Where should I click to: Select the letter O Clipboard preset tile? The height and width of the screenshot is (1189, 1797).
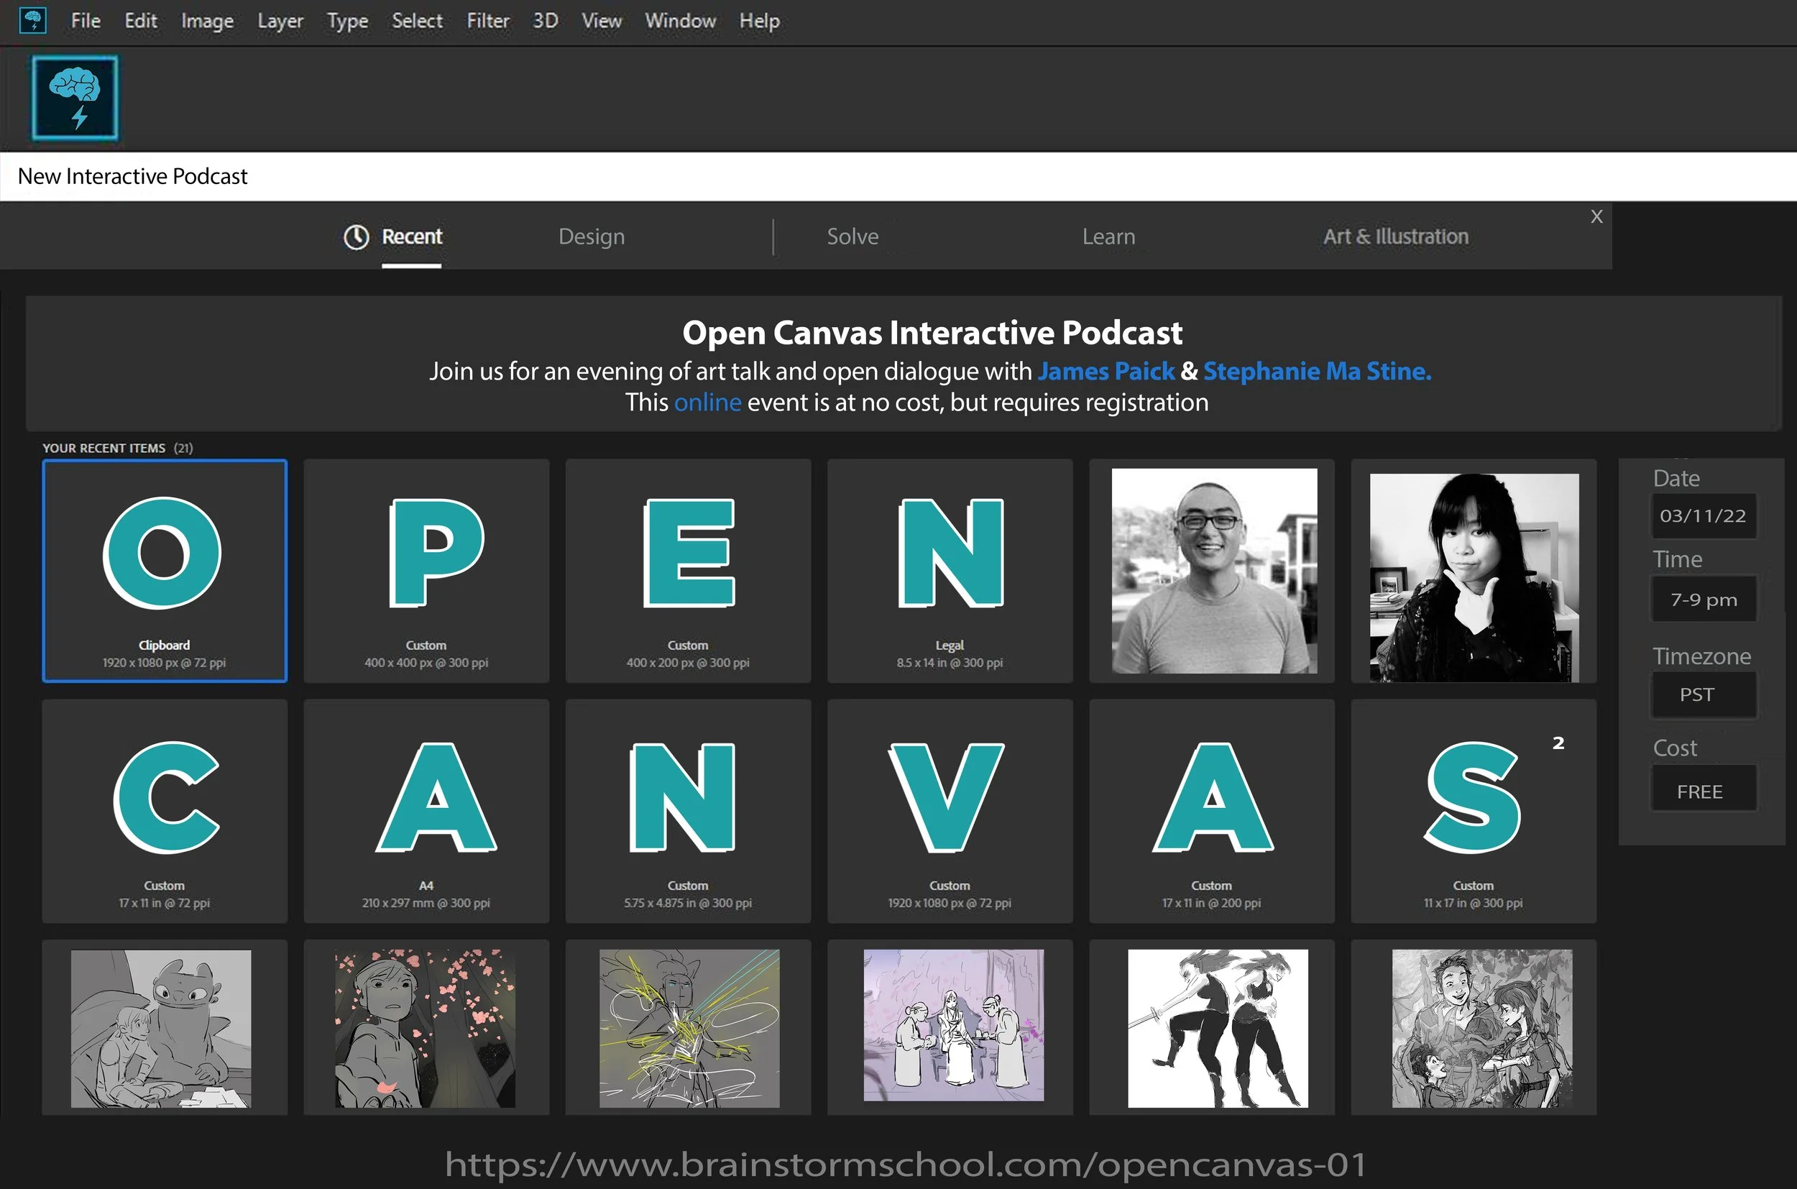click(165, 570)
